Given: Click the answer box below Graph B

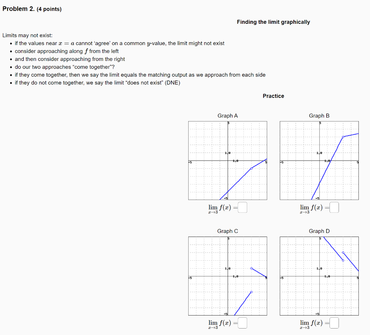Looking at the screenshot, I should (334, 207).
